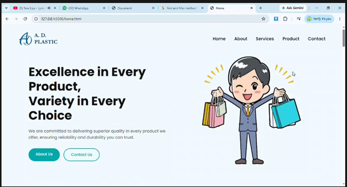Click the Ask Gemini button
The height and width of the screenshot is (187, 347).
point(293,8)
